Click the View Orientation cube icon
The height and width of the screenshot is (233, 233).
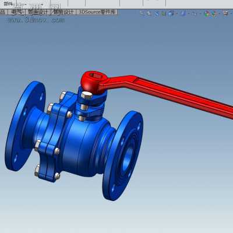tap(171, 13)
